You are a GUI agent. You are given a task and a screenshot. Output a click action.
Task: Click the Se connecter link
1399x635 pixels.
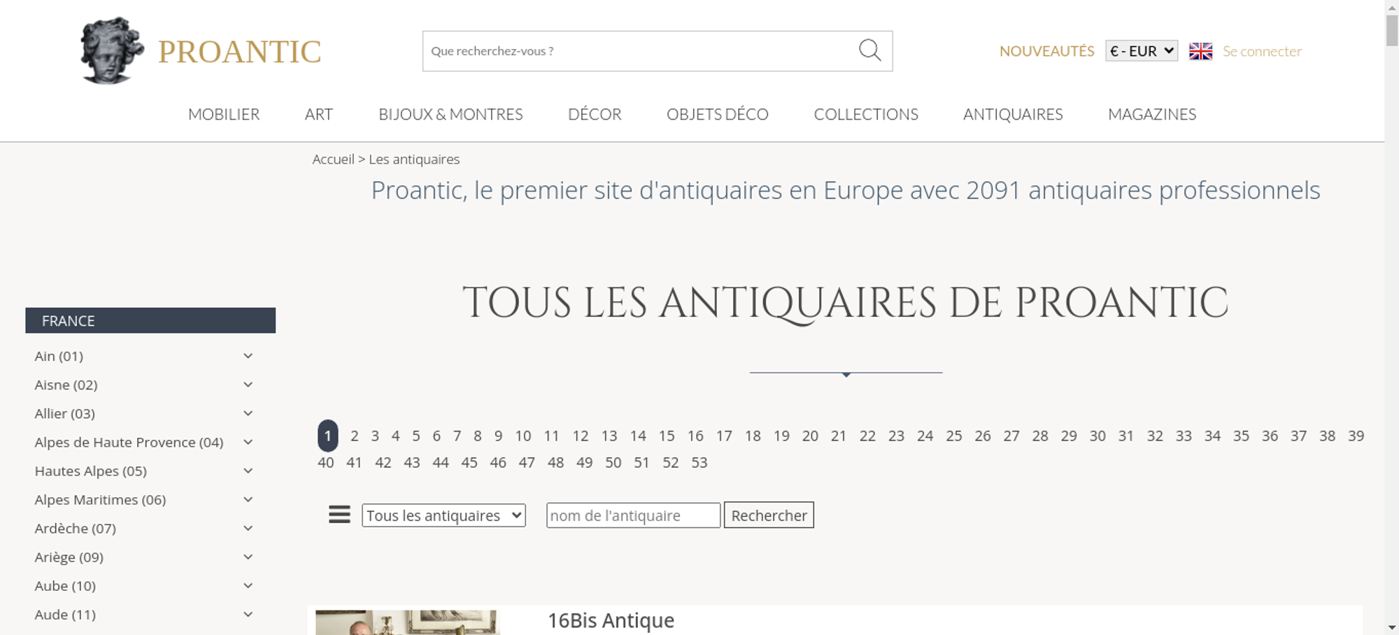(1262, 51)
